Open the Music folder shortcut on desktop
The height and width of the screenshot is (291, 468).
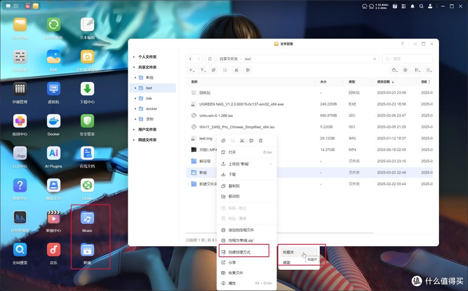(x=87, y=218)
